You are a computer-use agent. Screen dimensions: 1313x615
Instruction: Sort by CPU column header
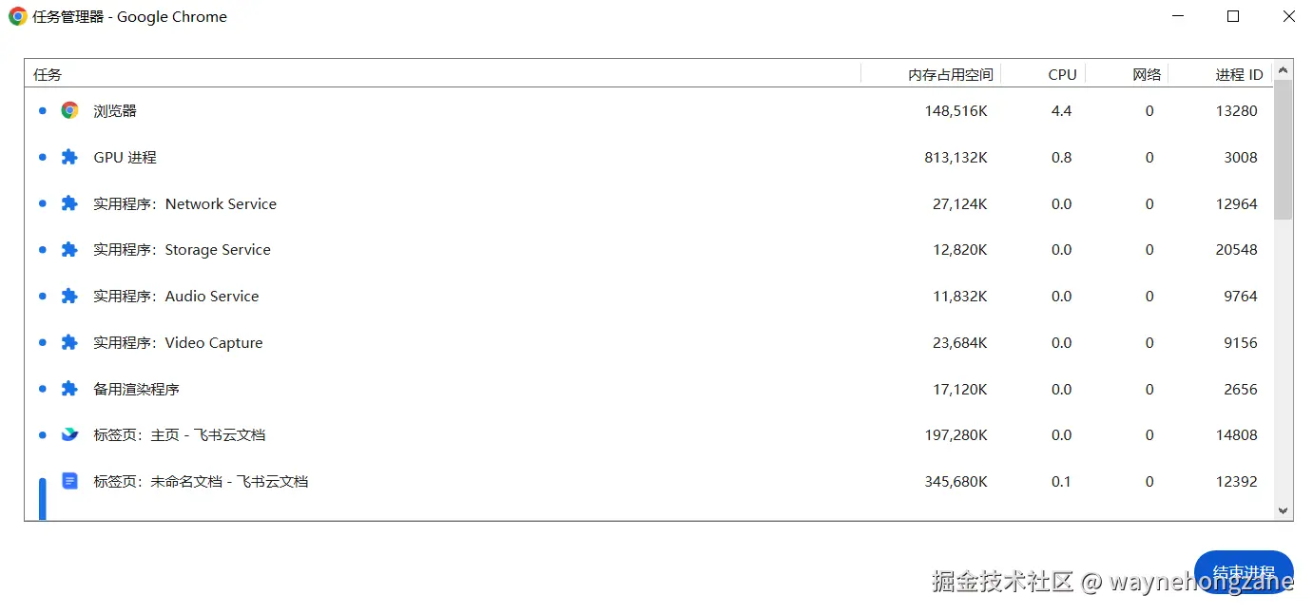tap(1062, 74)
